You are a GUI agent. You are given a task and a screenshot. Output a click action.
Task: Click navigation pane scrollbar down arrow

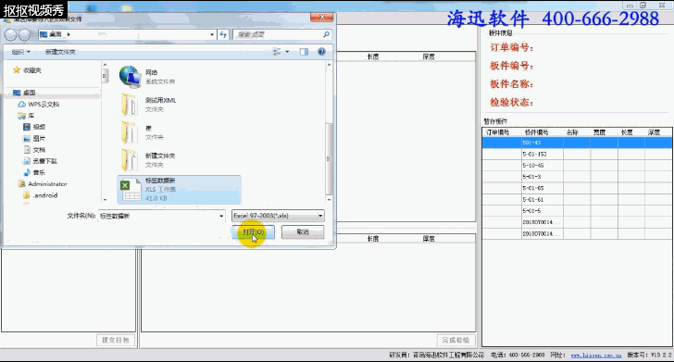[105, 199]
